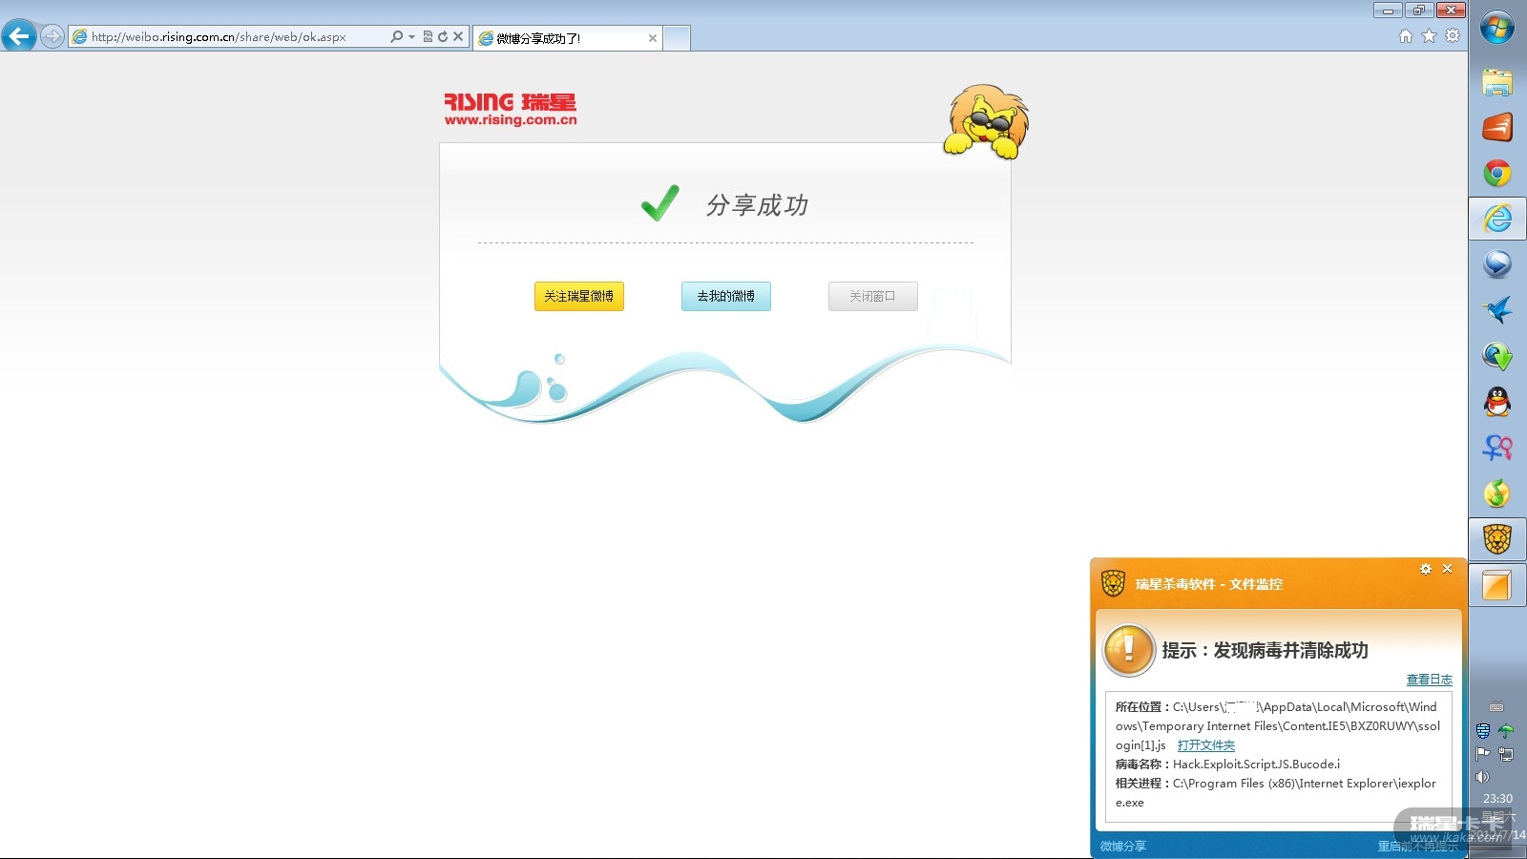Open the address bar autocomplete dropdown arrow
1527x859 pixels.
pyautogui.click(x=411, y=36)
